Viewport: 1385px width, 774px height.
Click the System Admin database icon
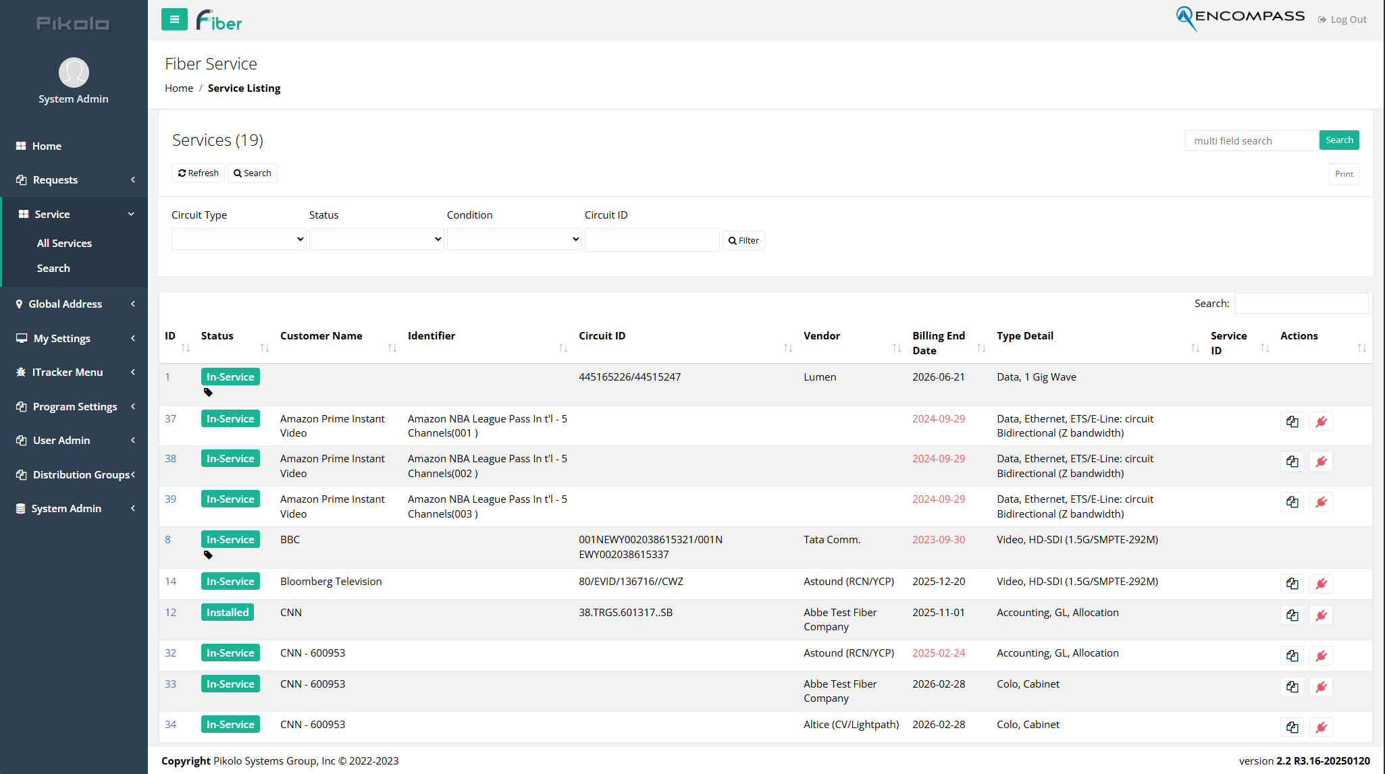pyautogui.click(x=20, y=508)
